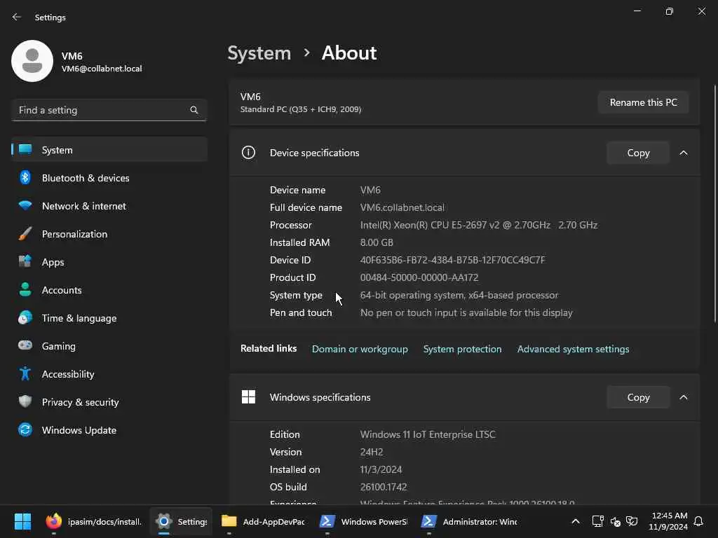
Task: Select the No pen or touch input text
Action: click(x=466, y=312)
